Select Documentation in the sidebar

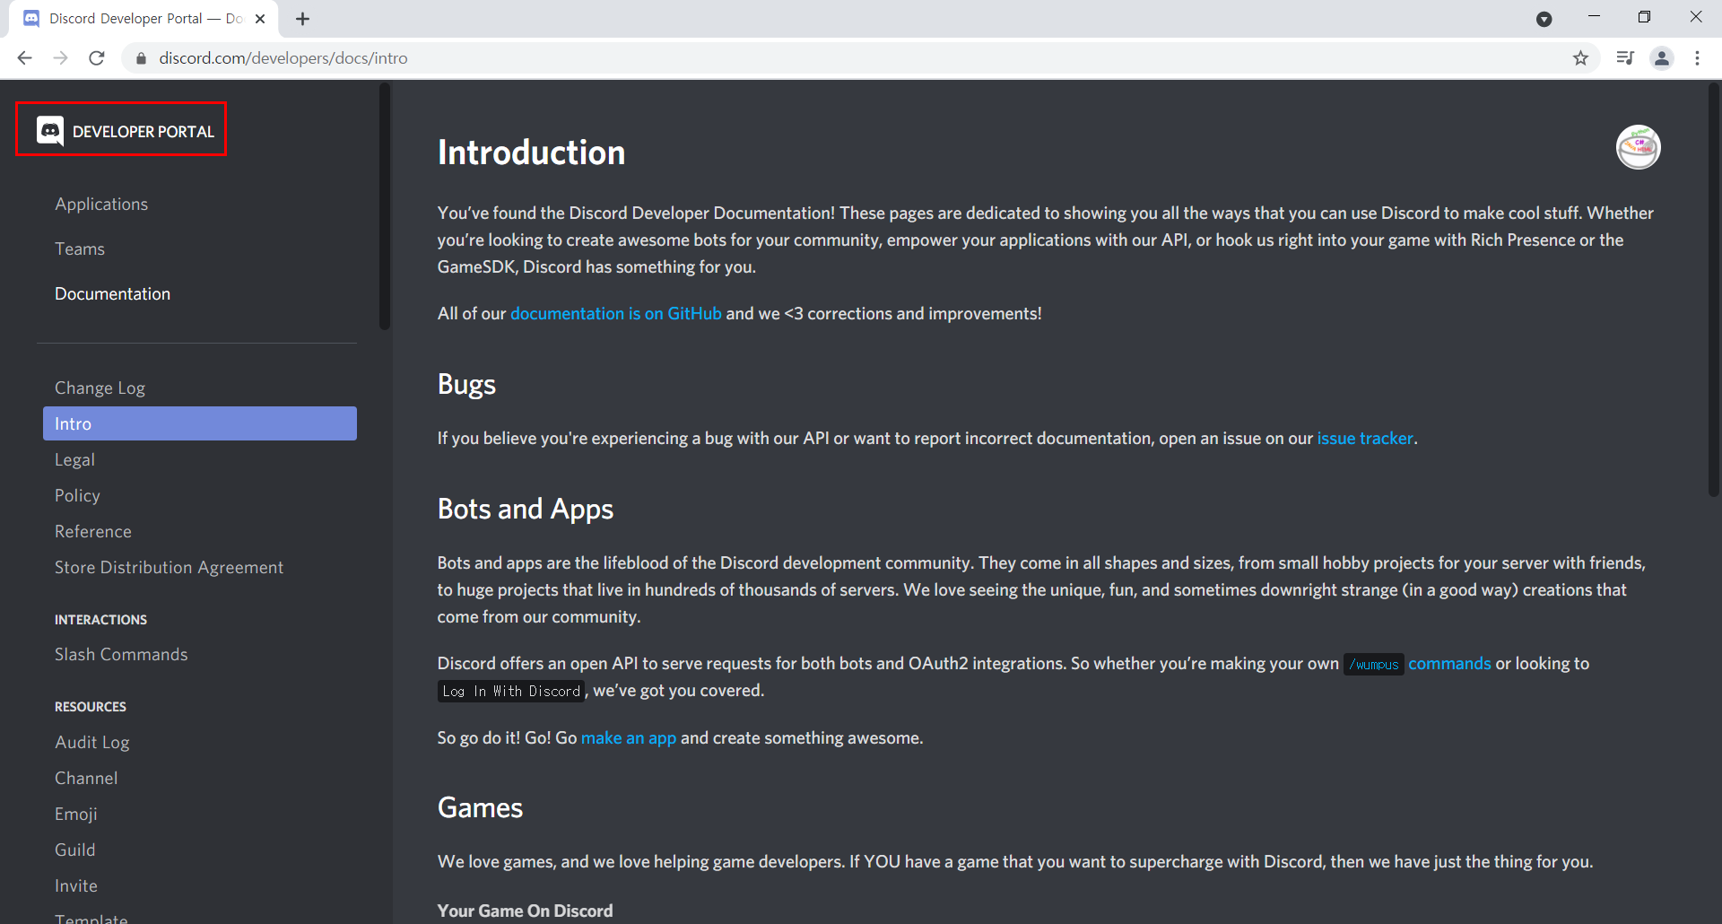112,294
